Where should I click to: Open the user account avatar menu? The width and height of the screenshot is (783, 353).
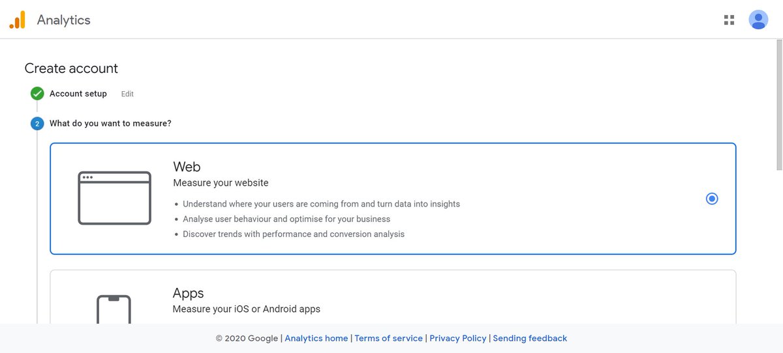click(x=758, y=20)
